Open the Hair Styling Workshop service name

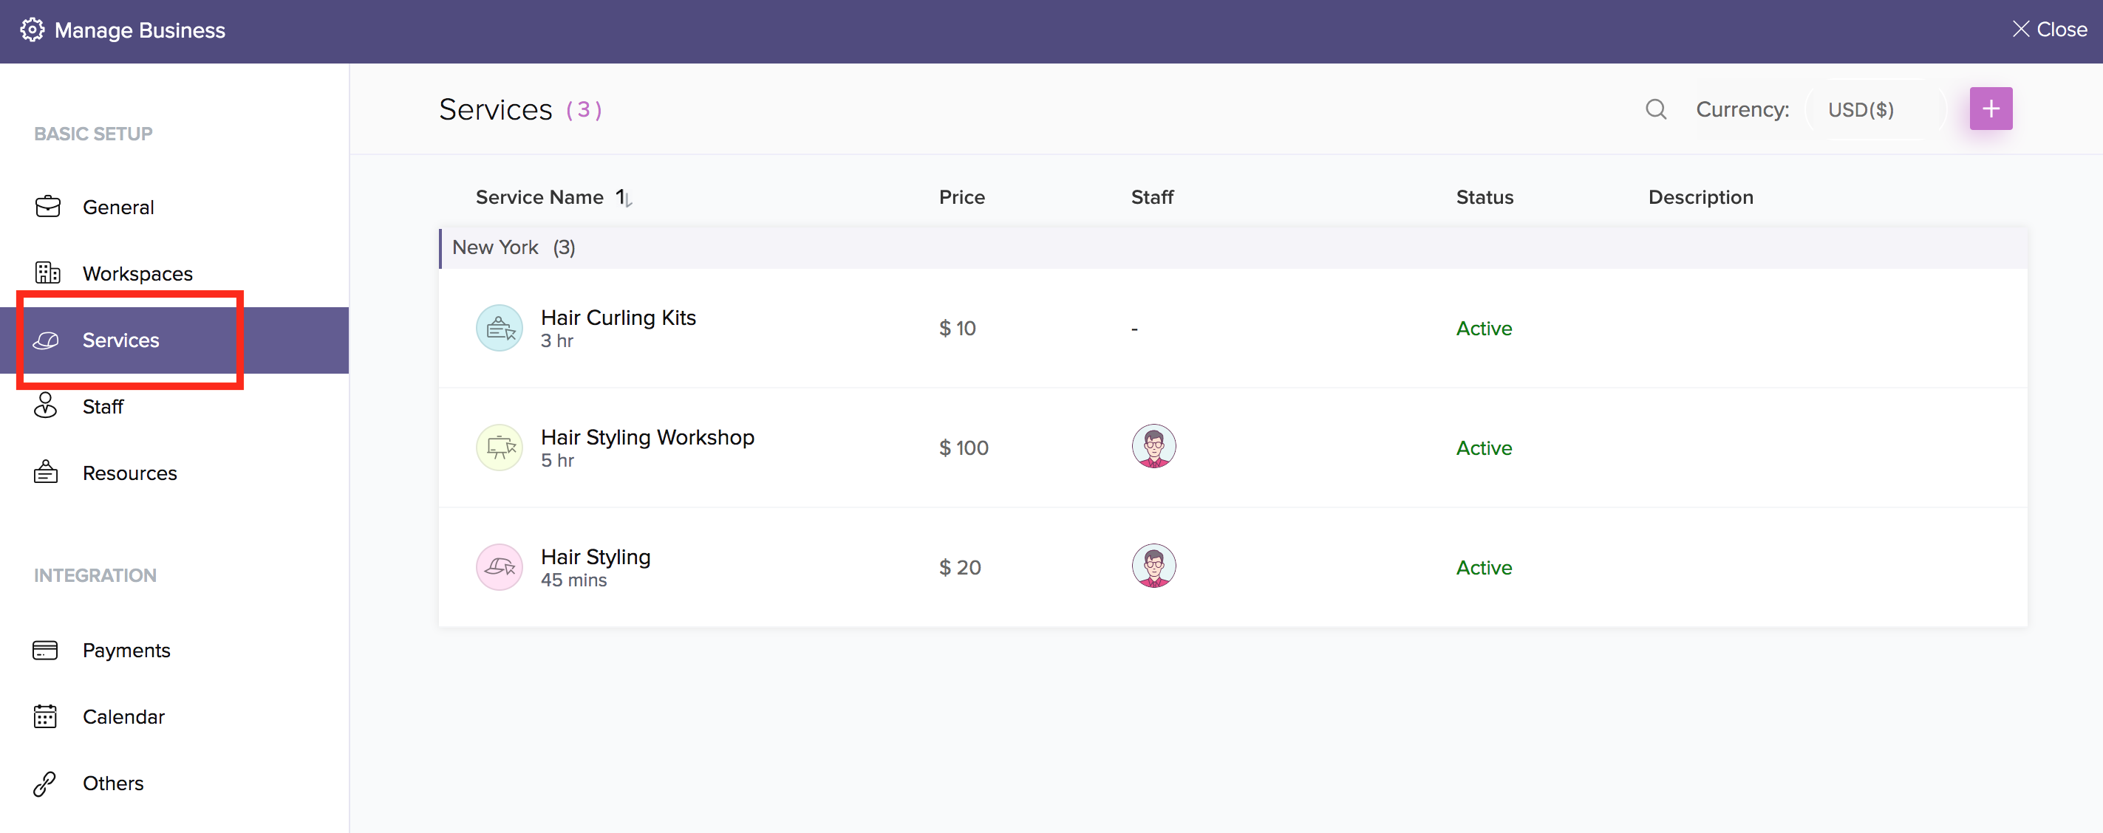pyautogui.click(x=647, y=437)
